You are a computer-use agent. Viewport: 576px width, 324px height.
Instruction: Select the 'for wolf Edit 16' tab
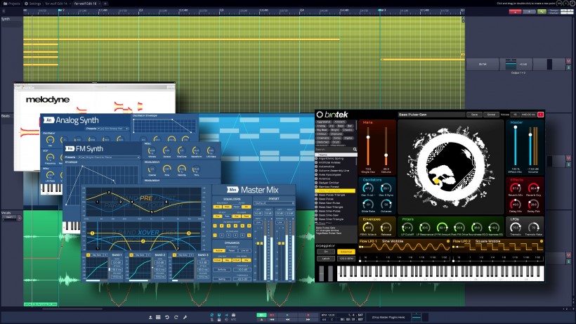click(88, 4)
